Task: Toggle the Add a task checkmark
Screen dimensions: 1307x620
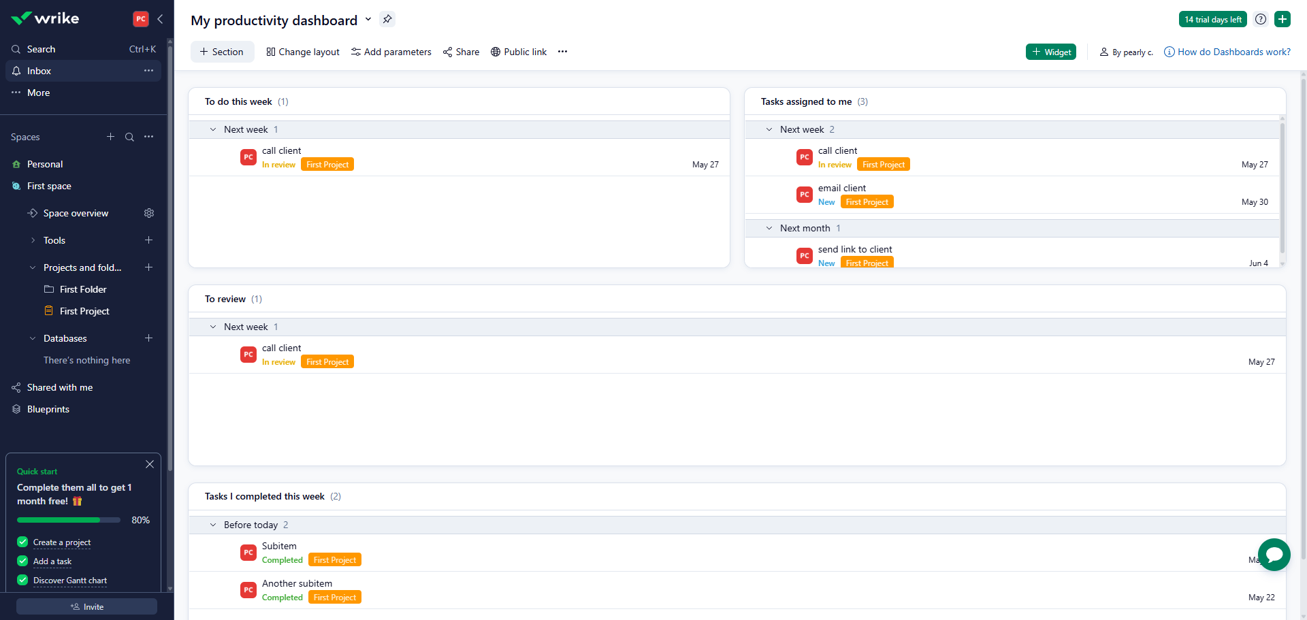Action: 22,561
